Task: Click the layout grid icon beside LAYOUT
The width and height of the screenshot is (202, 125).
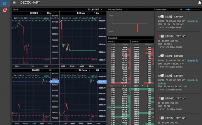Action: pyautogui.click(x=88, y=9)
